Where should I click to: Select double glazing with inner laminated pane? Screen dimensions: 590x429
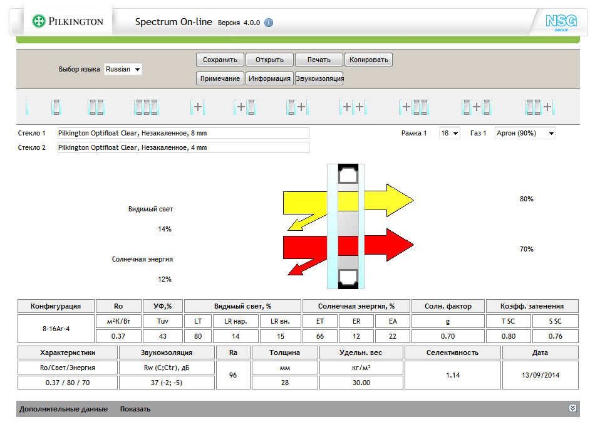[245, 107]
